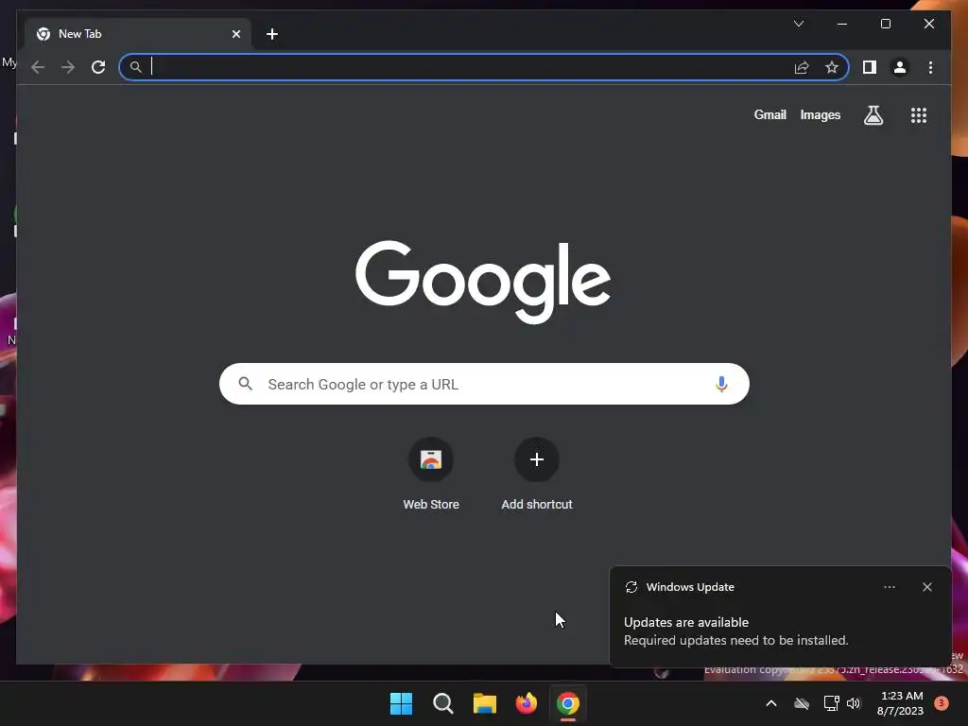The width and height of the screenshot is (968, 726).
Task: Share this page via the share icon
Action: pyautogui.click(x=802, y=67)
